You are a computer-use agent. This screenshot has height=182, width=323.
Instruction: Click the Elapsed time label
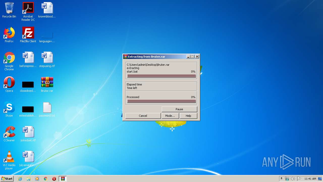pyautogui.click(x=134, y=84)
